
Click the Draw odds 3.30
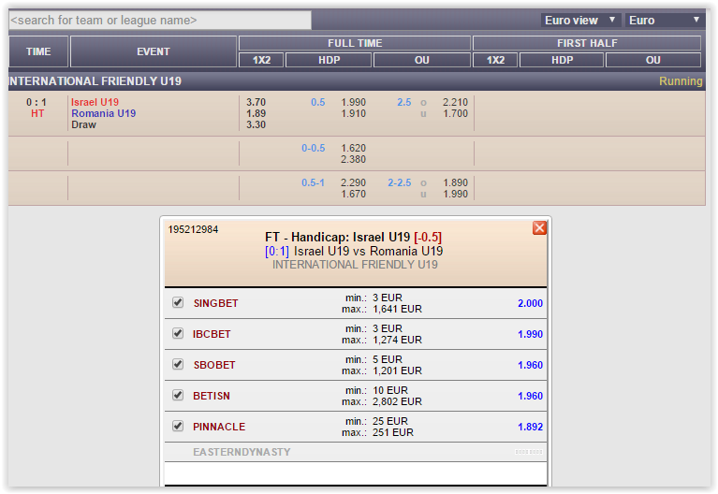click(256, 124)
